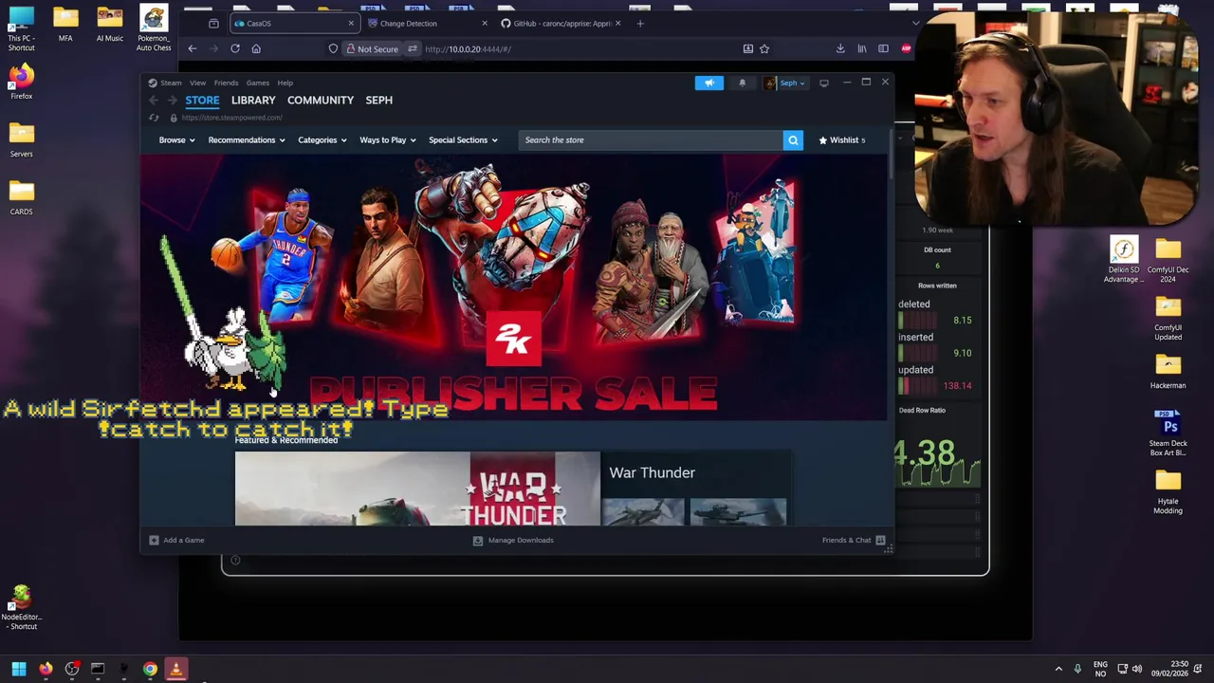Open Firefox tracking protection shield

click(333, 48)
